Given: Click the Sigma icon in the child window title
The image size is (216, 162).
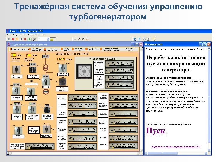Looking at the screenshot, I should [x=9, y=44].
